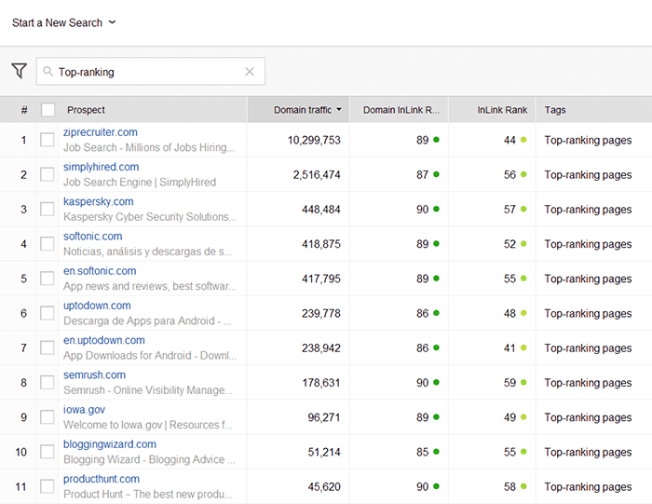The height and width of the screenshot is (504, 652).
Task: Select domain traffic value 96,271
Action: coord(324,417)
